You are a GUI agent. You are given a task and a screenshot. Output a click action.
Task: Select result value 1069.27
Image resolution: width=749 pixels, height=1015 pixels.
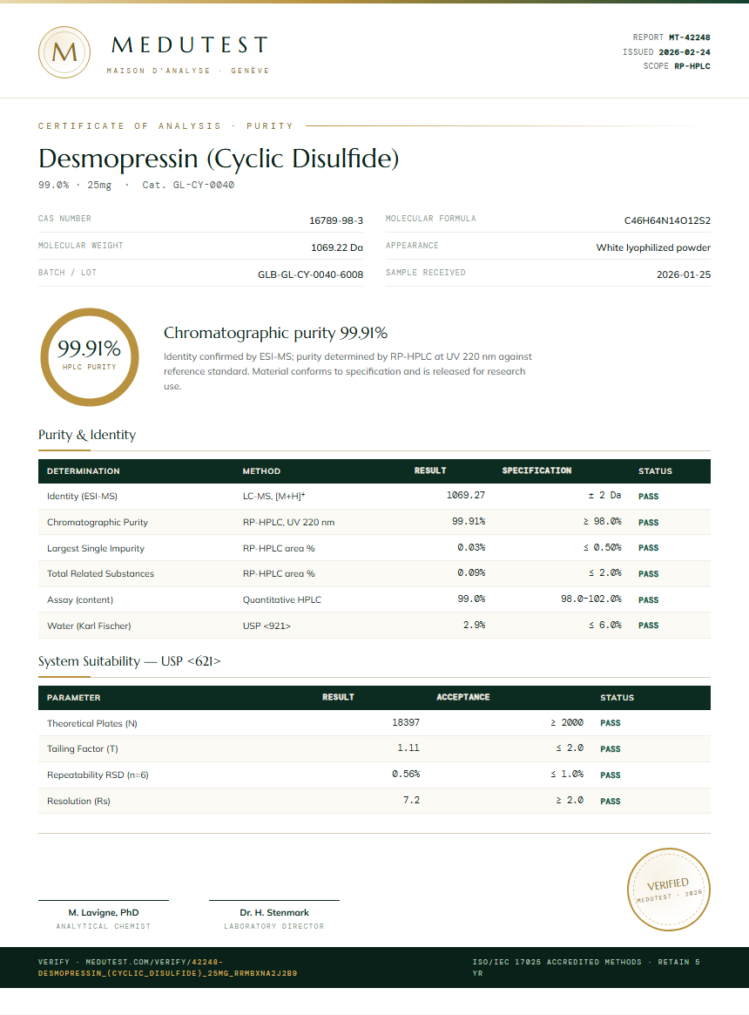(x=465, y=495)
